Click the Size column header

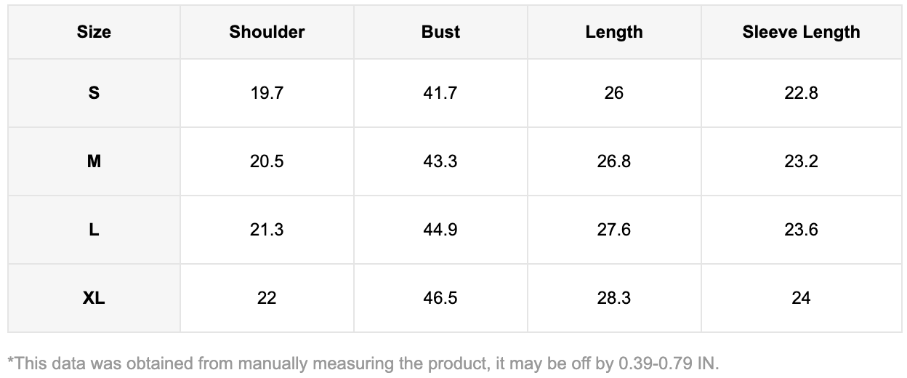[94, 32]
